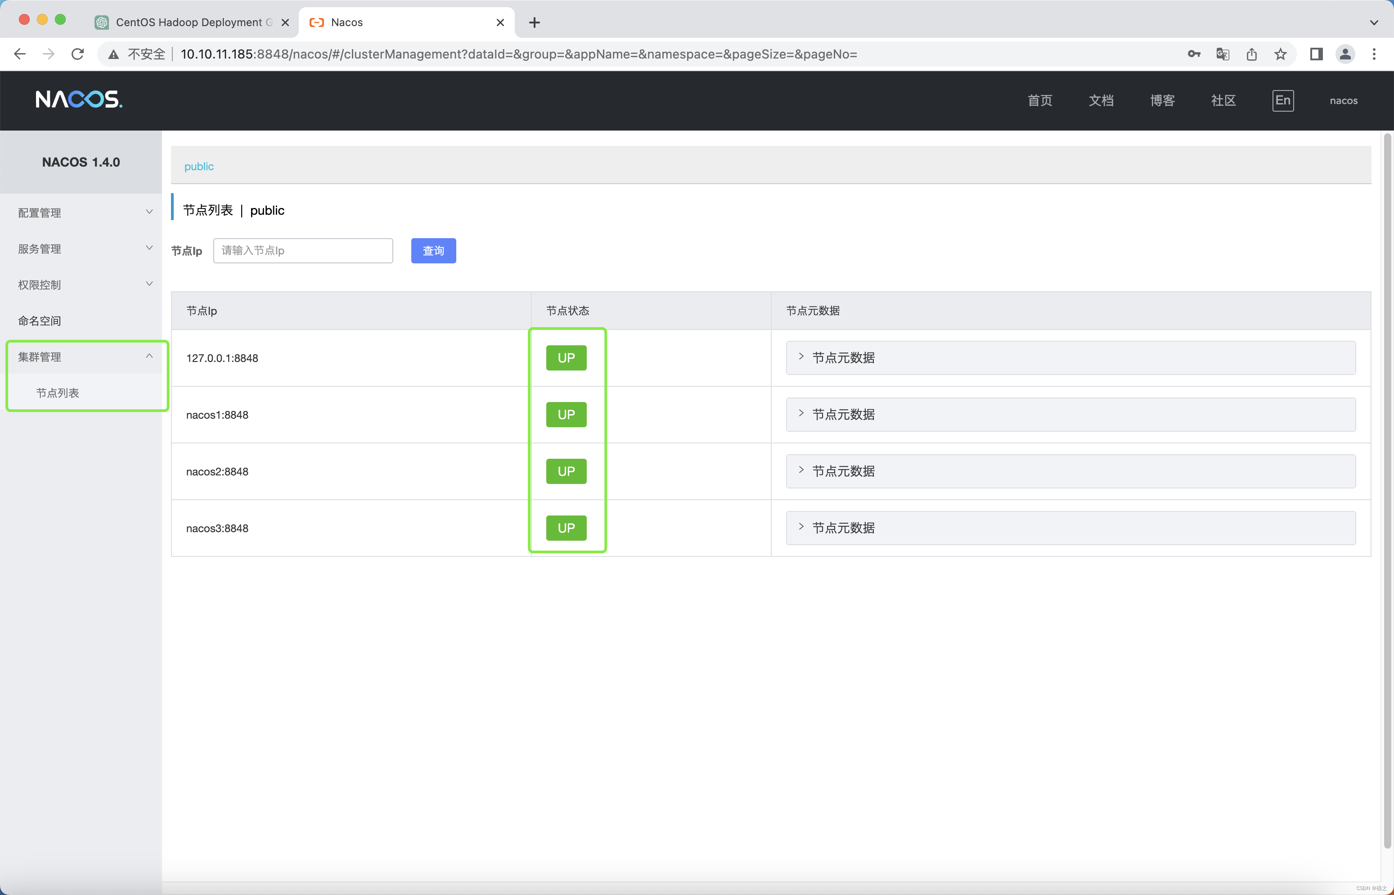Click UP status of 127.0.0.1:8848
The width and height of the screenshot is (1394, 895).
(567, 358)
